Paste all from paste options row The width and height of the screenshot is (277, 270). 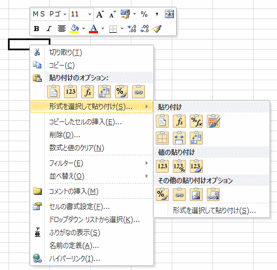pos(53,92)
